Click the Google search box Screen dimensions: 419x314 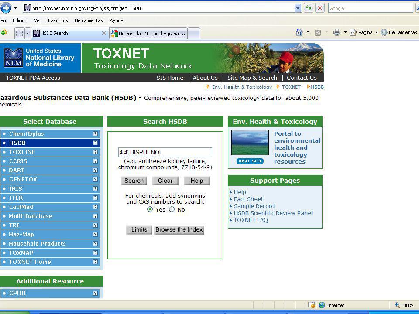(x=371, y=8)
